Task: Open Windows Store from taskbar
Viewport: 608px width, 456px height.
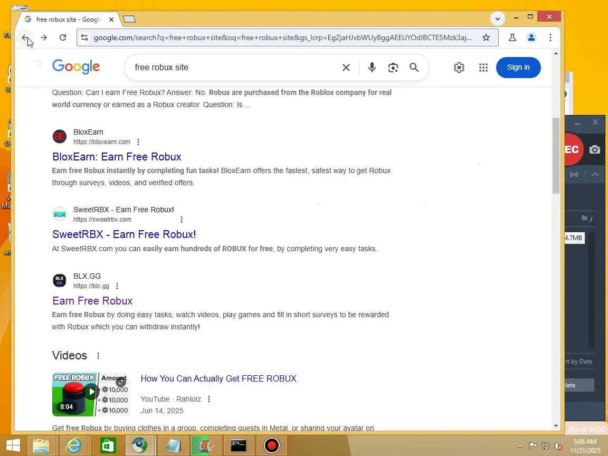Action: (x=108, y=445)
